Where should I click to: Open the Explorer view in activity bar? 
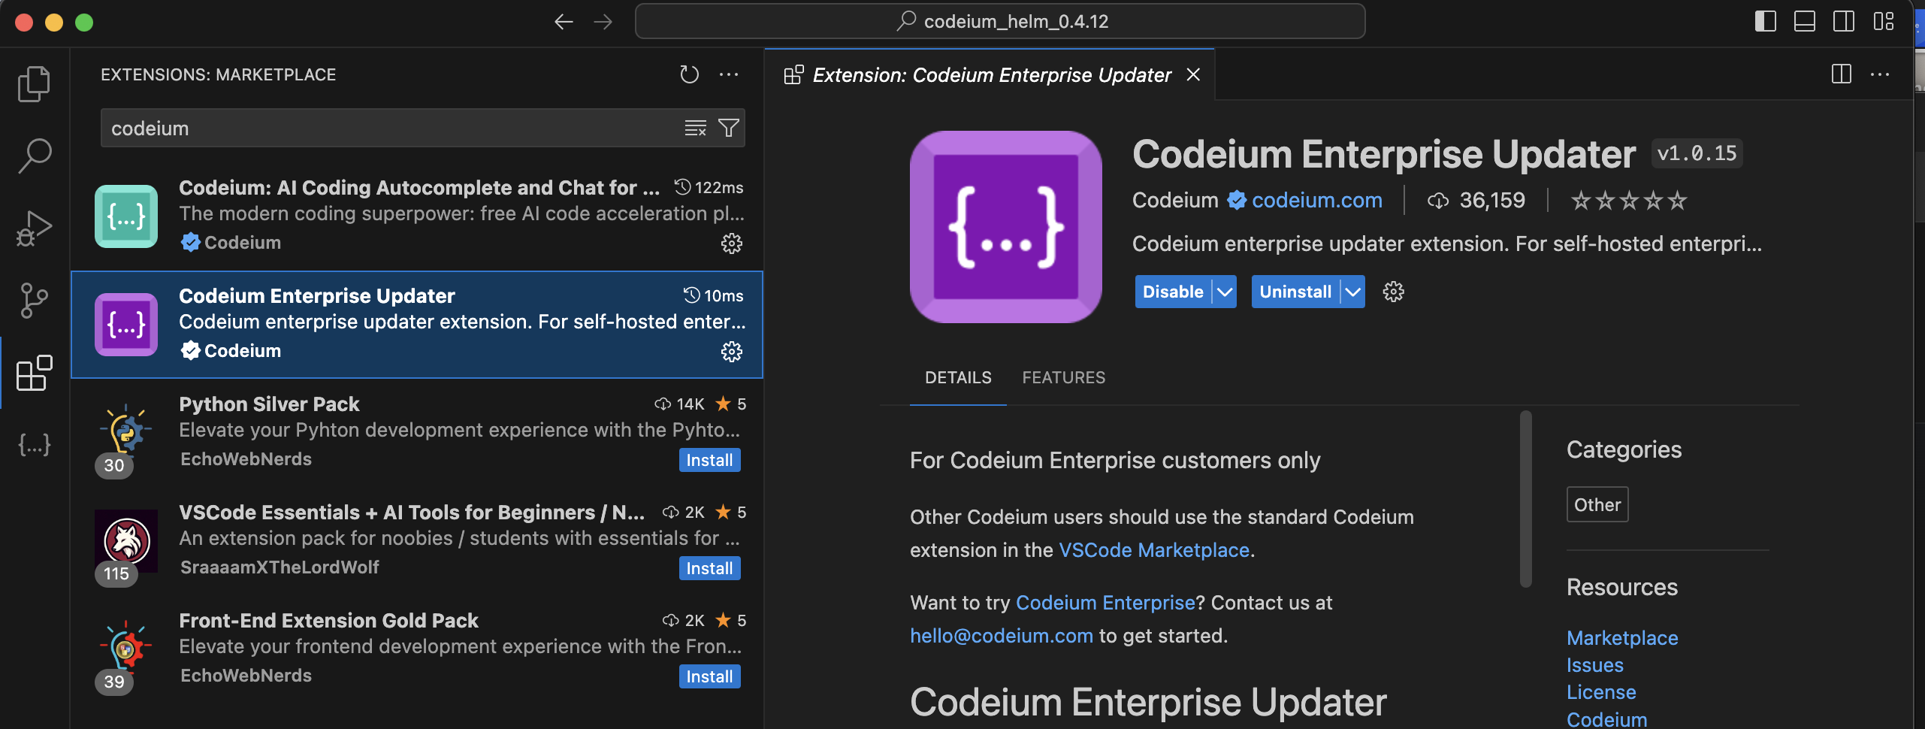pyautogui.click(x=34, y=83)
